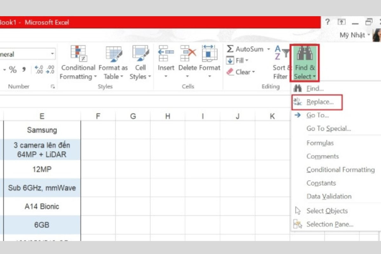Open Number format dialog launcher
The width and height of the screenshot is (381, 254).
point(53,86)
